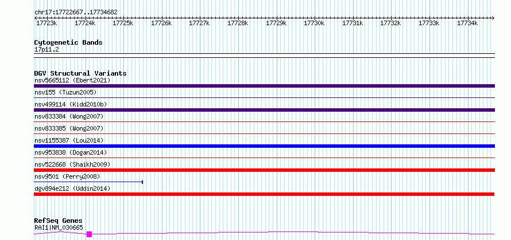Click the thick blue nsv1155387 variant bar
511x240 pixels.
point(264,146)
